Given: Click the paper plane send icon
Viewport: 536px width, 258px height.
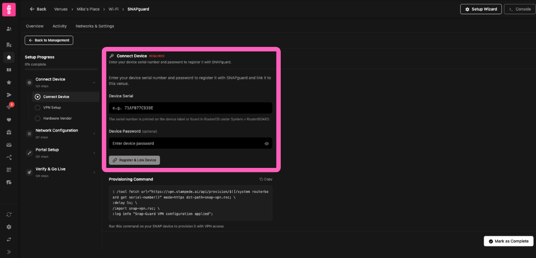Looking at the screenshot, I should [9, 95].
